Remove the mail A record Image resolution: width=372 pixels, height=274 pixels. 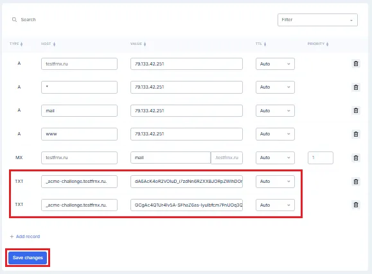coord(356,110)
